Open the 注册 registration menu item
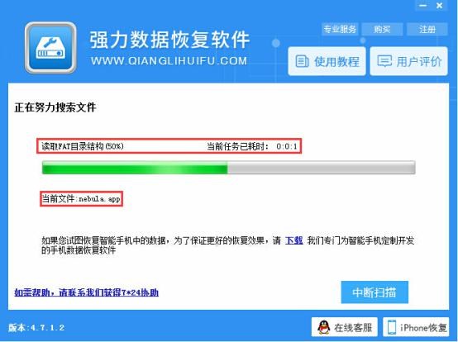Screen dimensions: 458x342 [x=427, y=29]
